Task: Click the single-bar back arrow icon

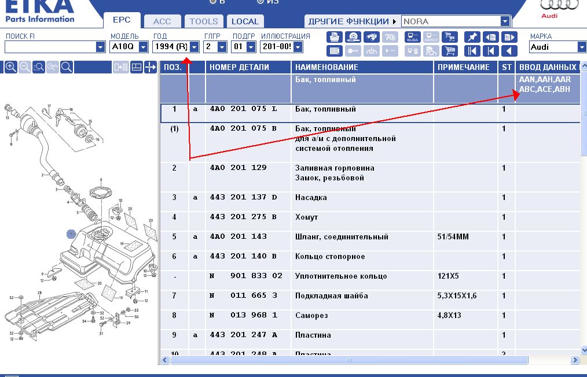Action: coord(490,50)
